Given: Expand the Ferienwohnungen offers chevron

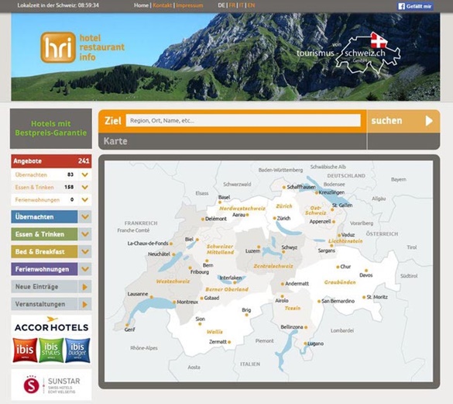Looking at the screenshot, I should [x=84, y=200].
